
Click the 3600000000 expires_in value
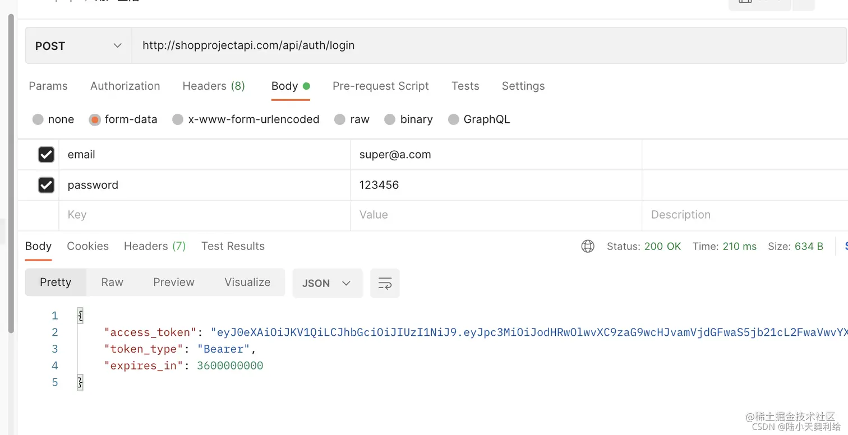pyautogui.click(x=230, y=365)
